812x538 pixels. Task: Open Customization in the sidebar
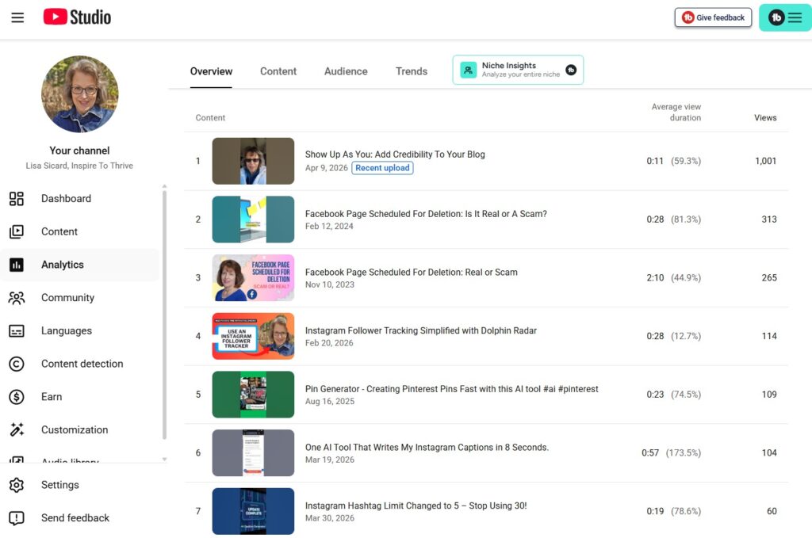point(80,430)
